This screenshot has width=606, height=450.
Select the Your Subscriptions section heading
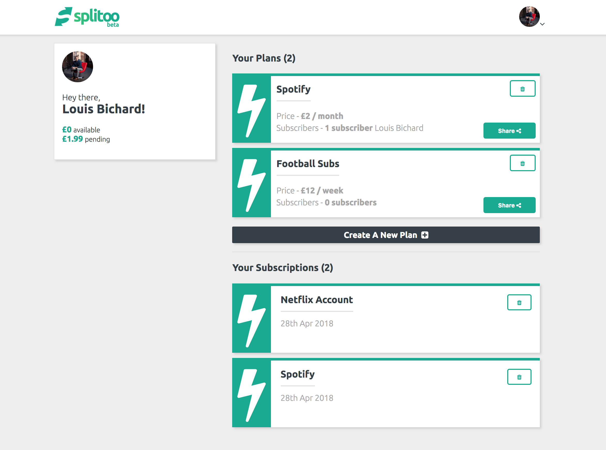[x=283, y=267]
